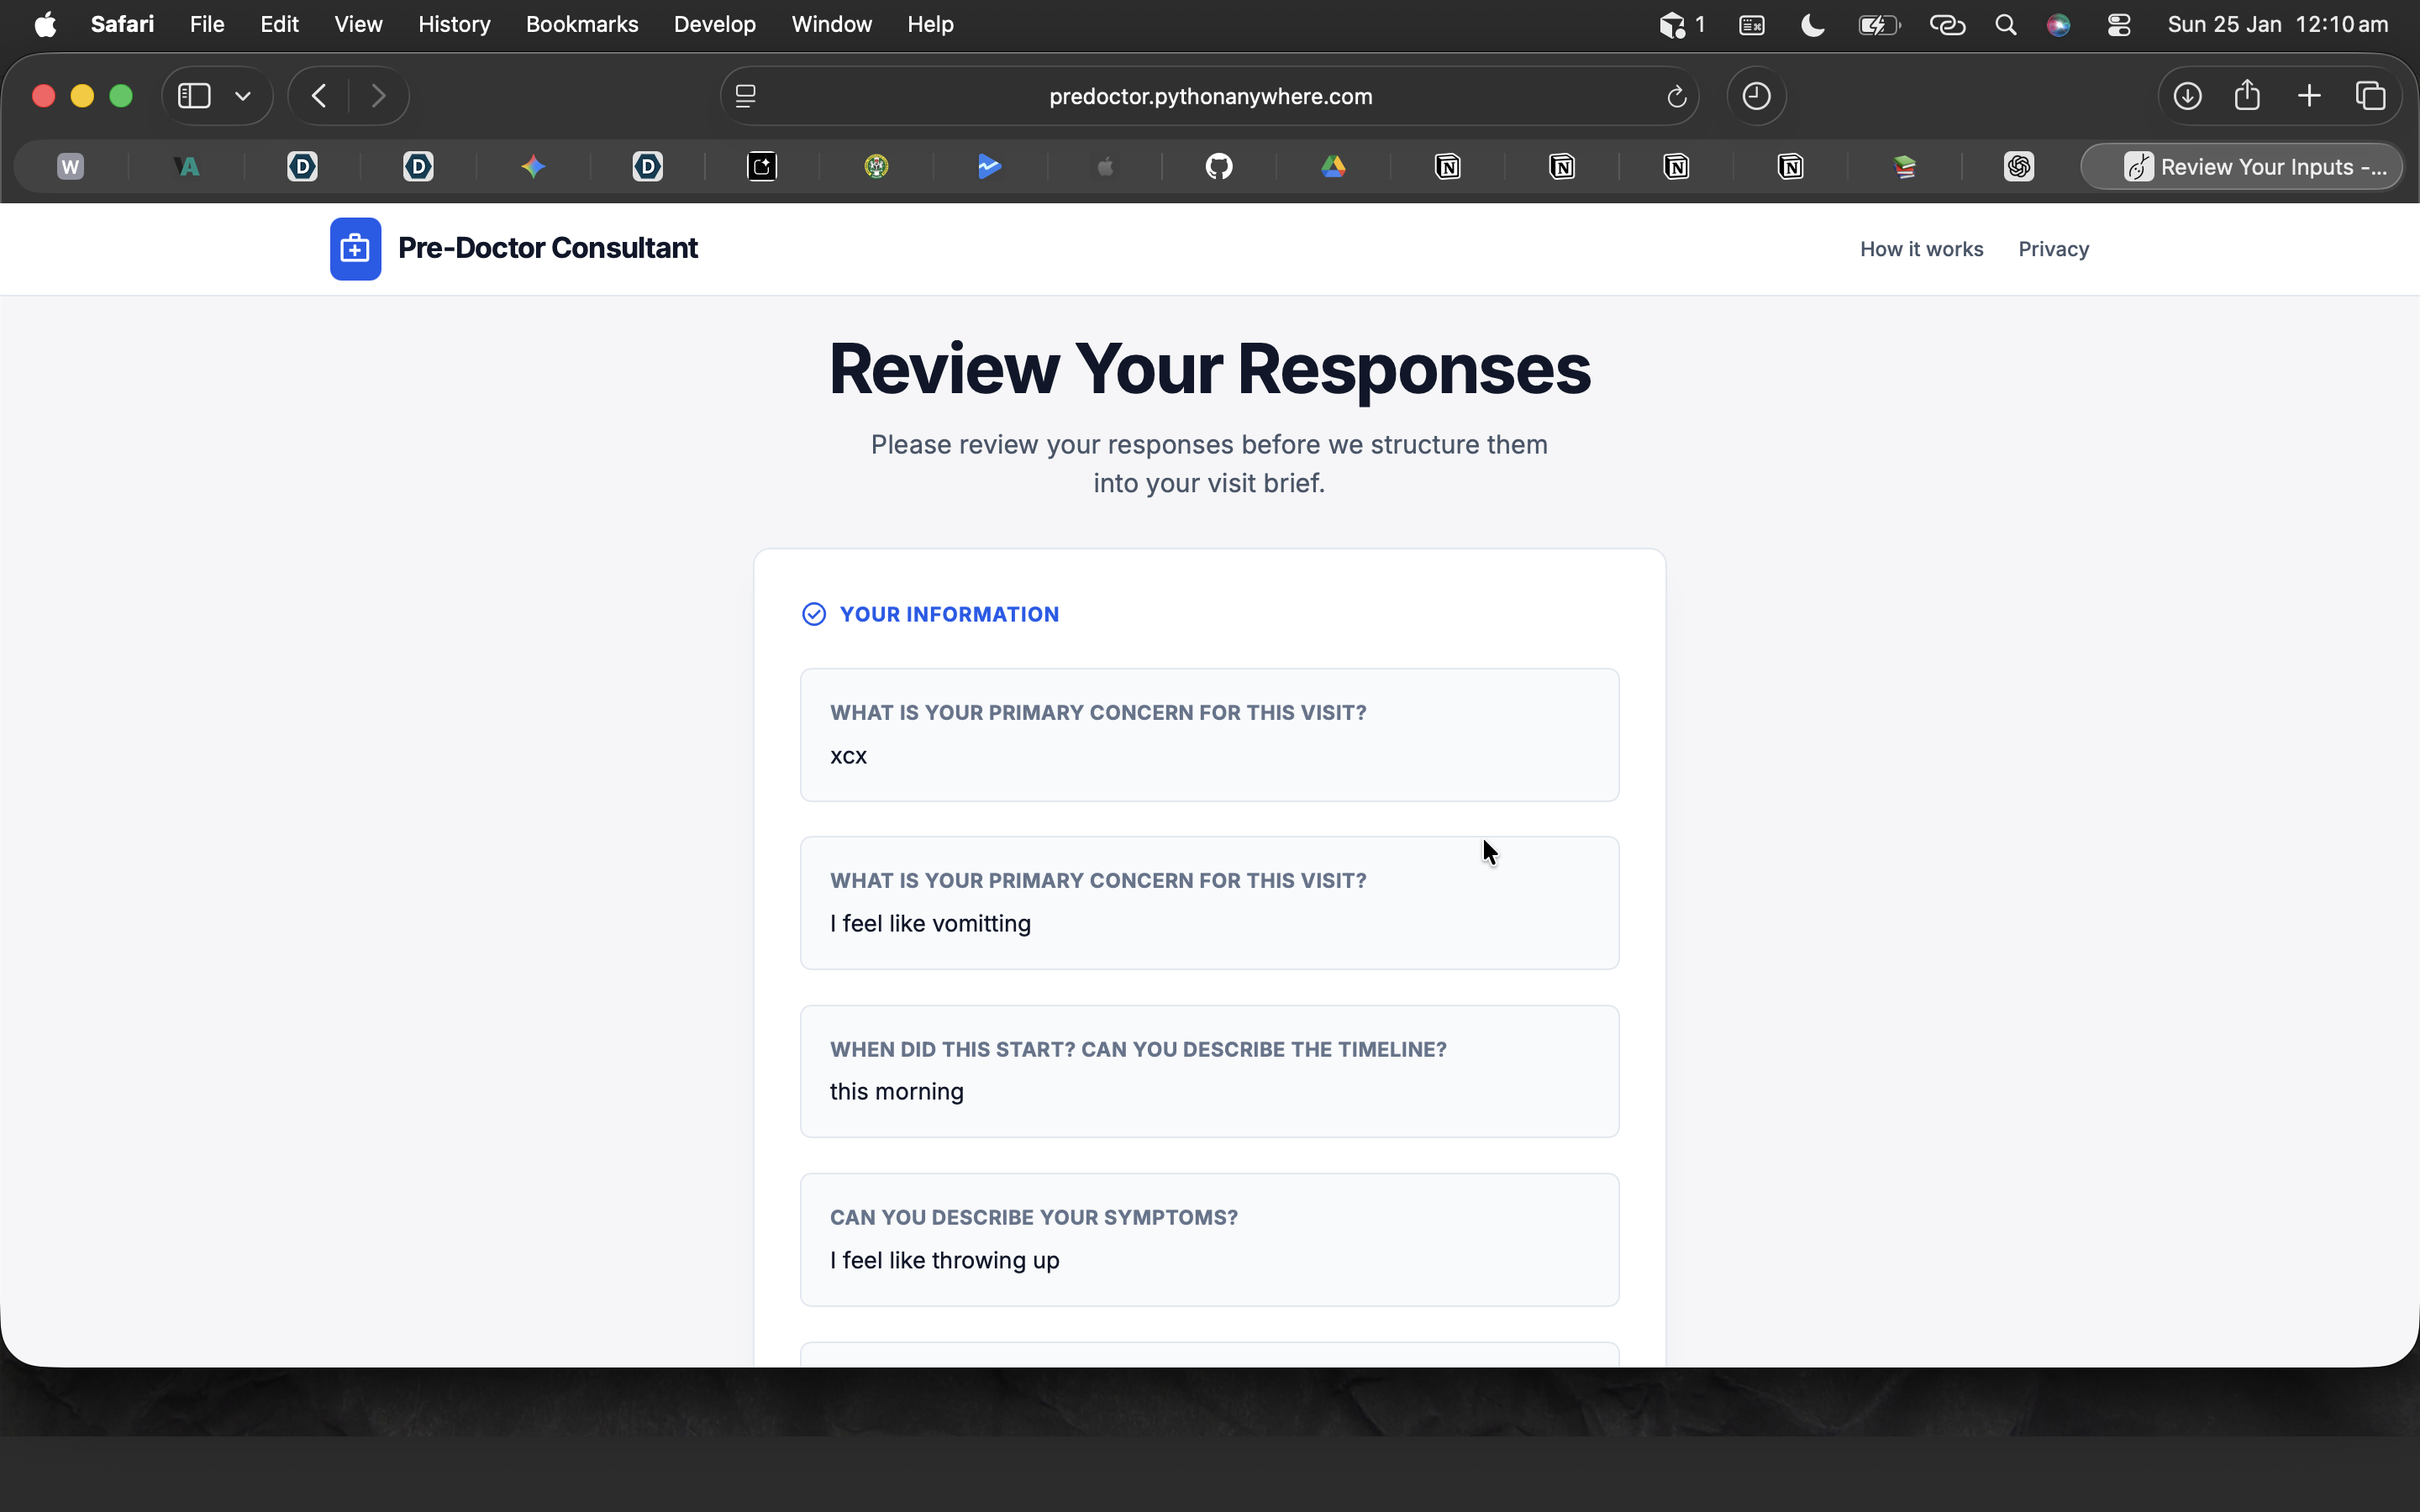Viewport: 2420px width, 1512px height.
Task: Click the How it works link
Action: (1921, 249)
